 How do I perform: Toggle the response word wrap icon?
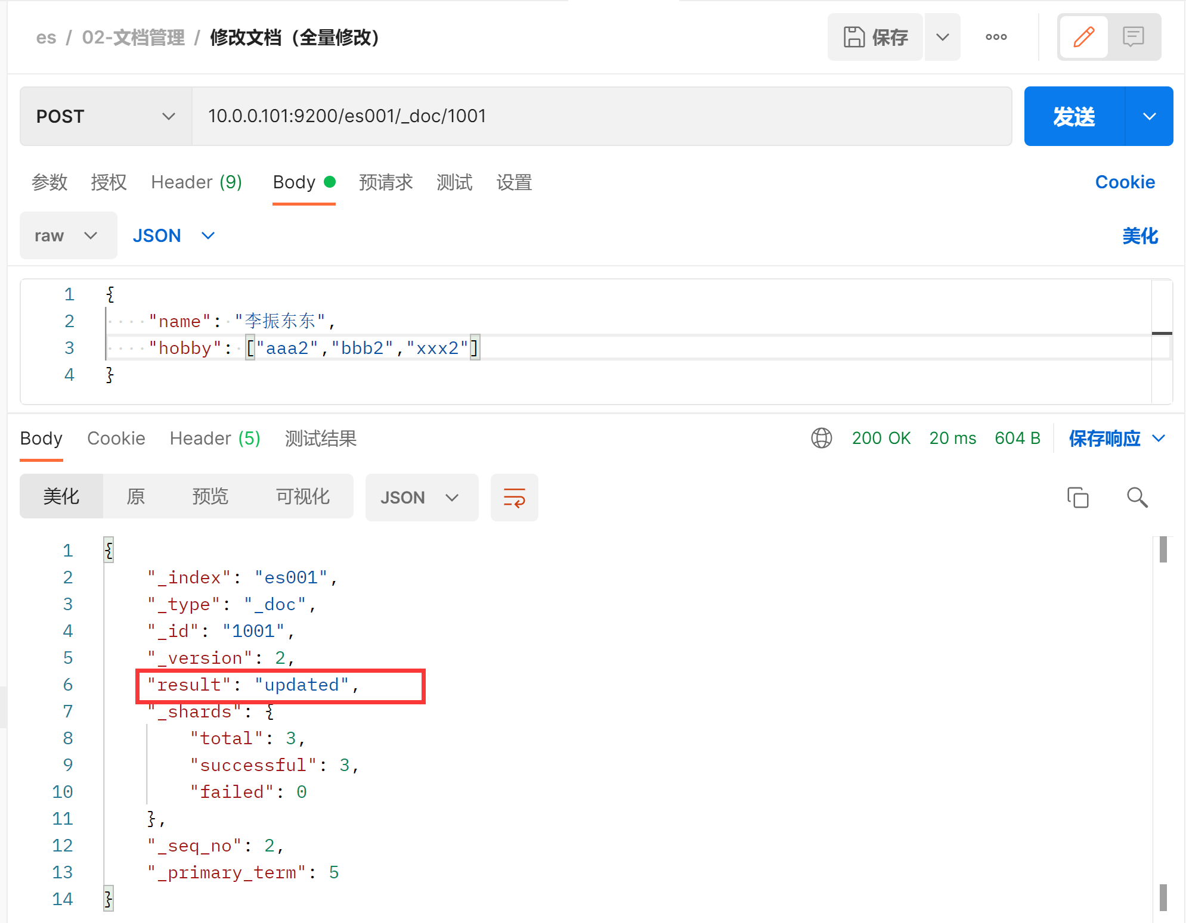pos(514,498)
